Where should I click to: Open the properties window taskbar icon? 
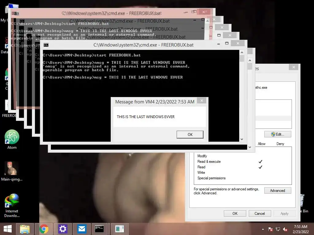coord(120,229)
